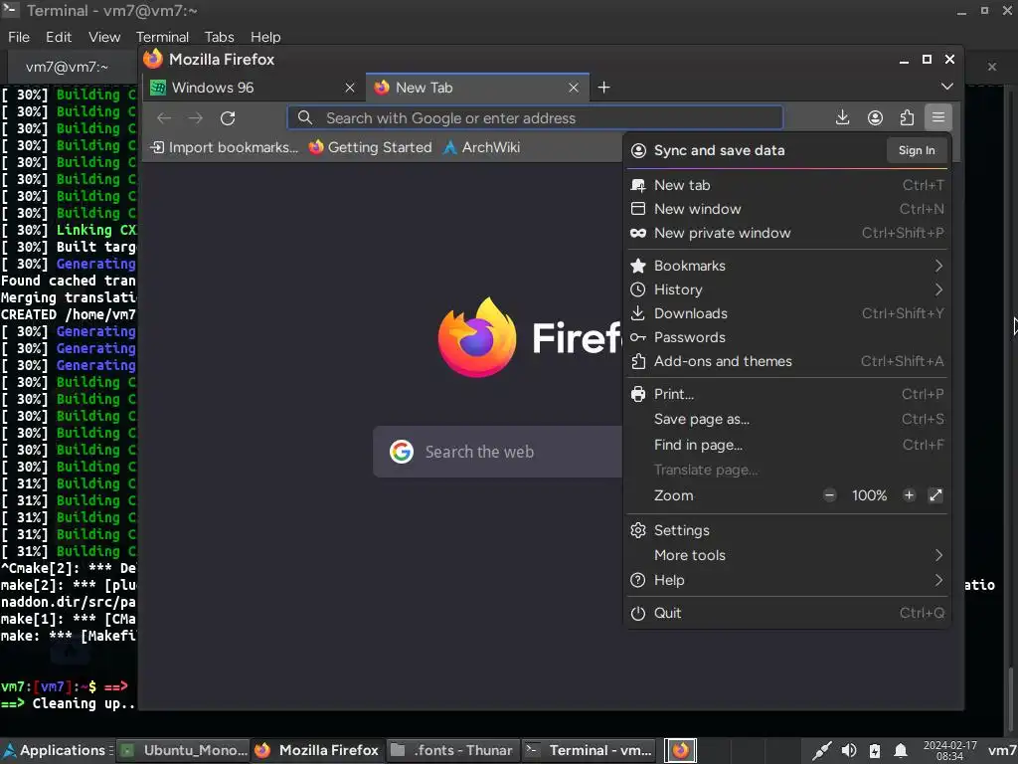This screenshot has width=1018, height=764.
Task: Click the back navigation arrow in Firefox
Action: pos(164,118)
